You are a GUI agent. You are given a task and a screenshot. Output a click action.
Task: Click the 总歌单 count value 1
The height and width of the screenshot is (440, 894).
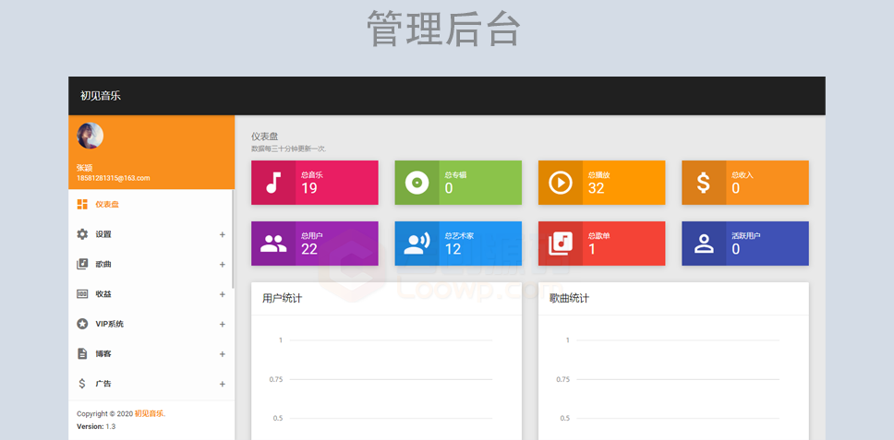coord(592,249)
